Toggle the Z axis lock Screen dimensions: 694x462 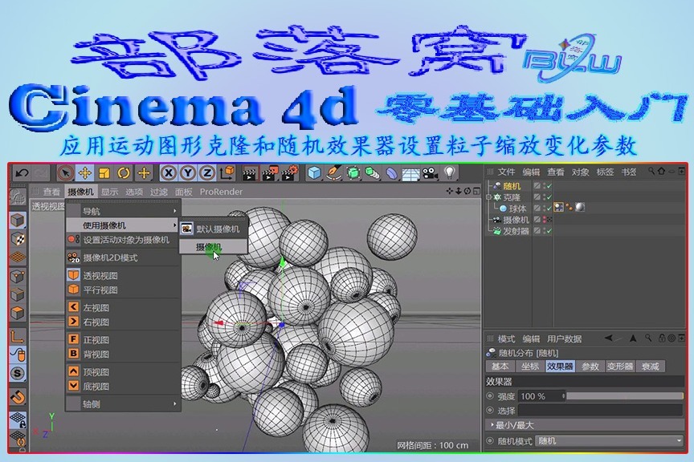206,173
